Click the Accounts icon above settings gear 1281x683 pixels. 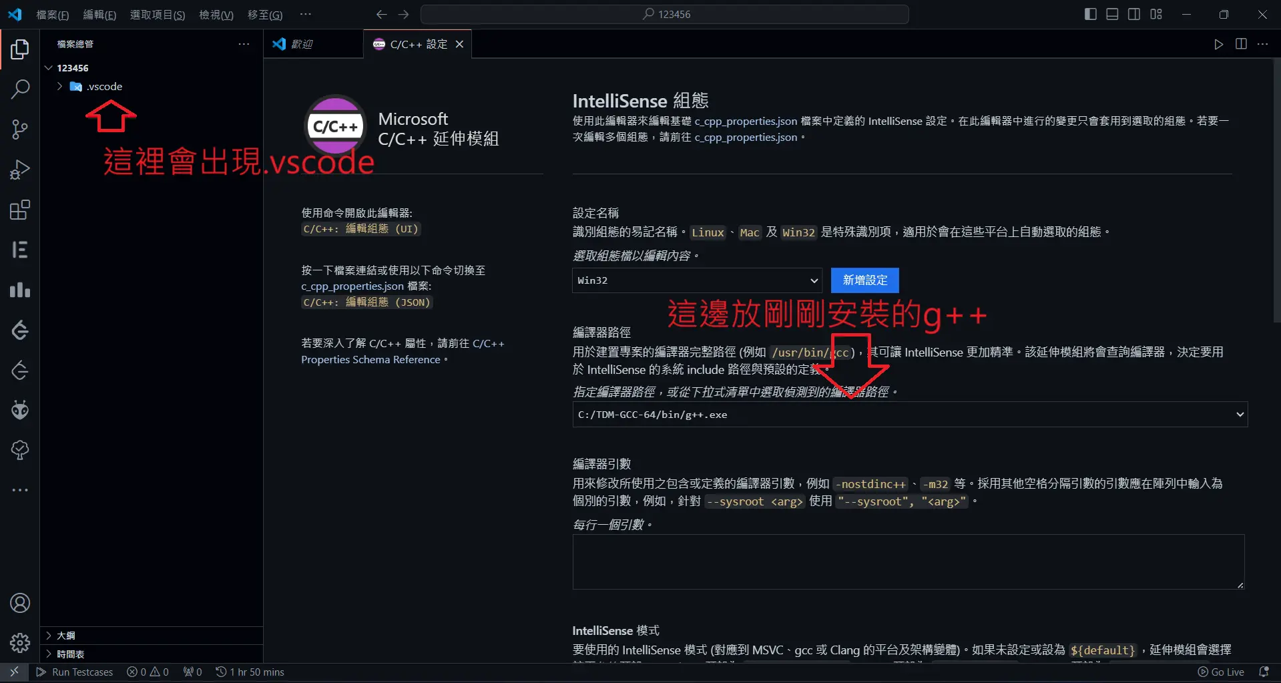pyautogui.click(x=19, y=602)
